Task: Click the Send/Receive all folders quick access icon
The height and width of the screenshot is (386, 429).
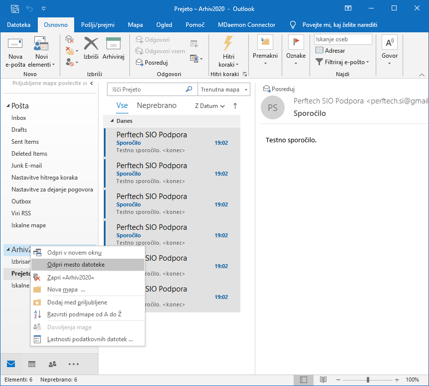Action: pos(15,9)
